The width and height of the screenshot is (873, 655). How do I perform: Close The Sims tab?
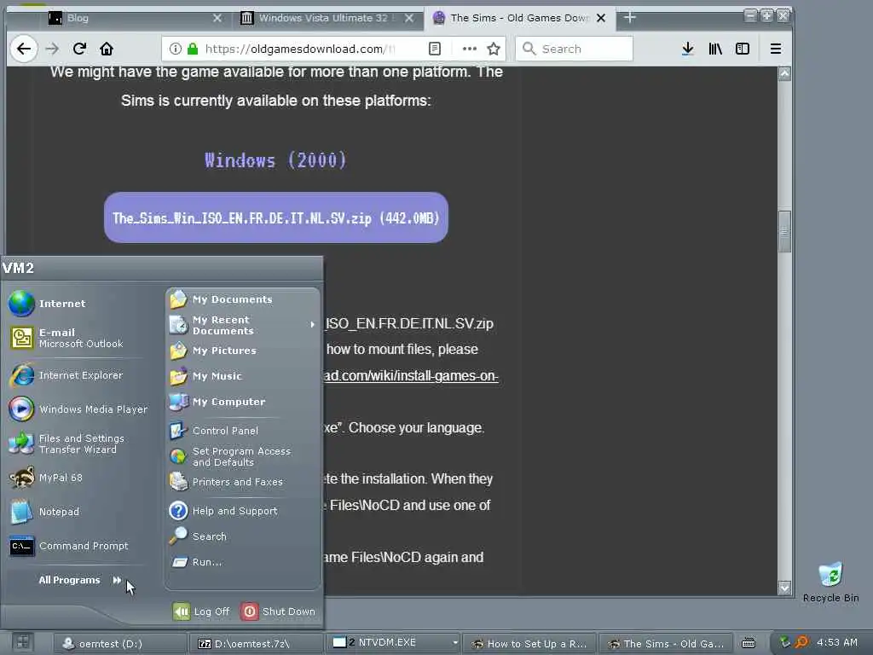601,18
